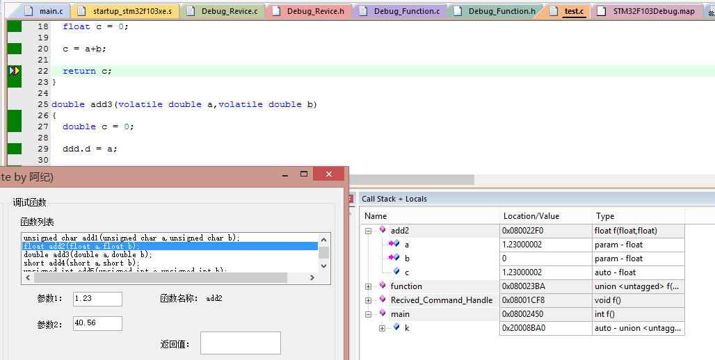Screen dimensions: 715x360
Task: Expand the function node in Call Stack
Action: coord(368,286)
